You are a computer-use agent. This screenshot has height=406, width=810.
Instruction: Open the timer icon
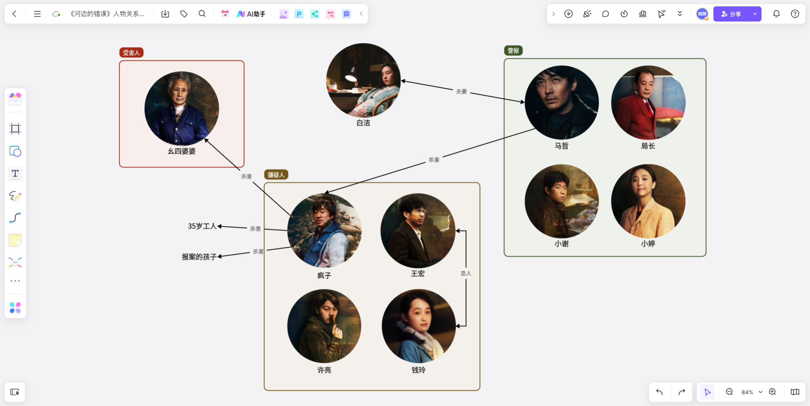coord(624,14)
